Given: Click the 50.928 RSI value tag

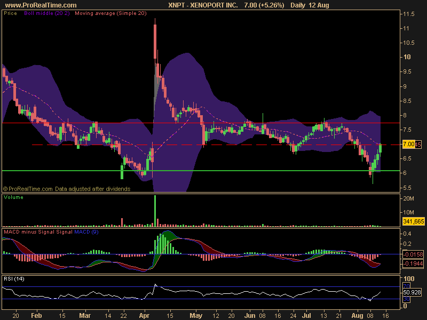Looking at the screenshot, I should 412,292.
